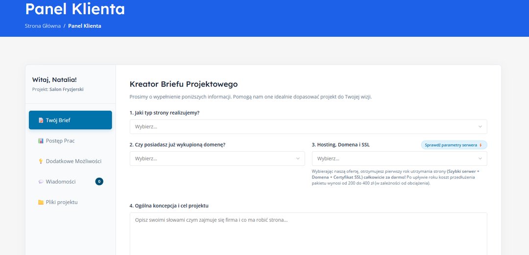Click the lightbulb icon for Dodatkowe Możliwości
Screen dimensions: 529x255
click(x=41, y=162)
